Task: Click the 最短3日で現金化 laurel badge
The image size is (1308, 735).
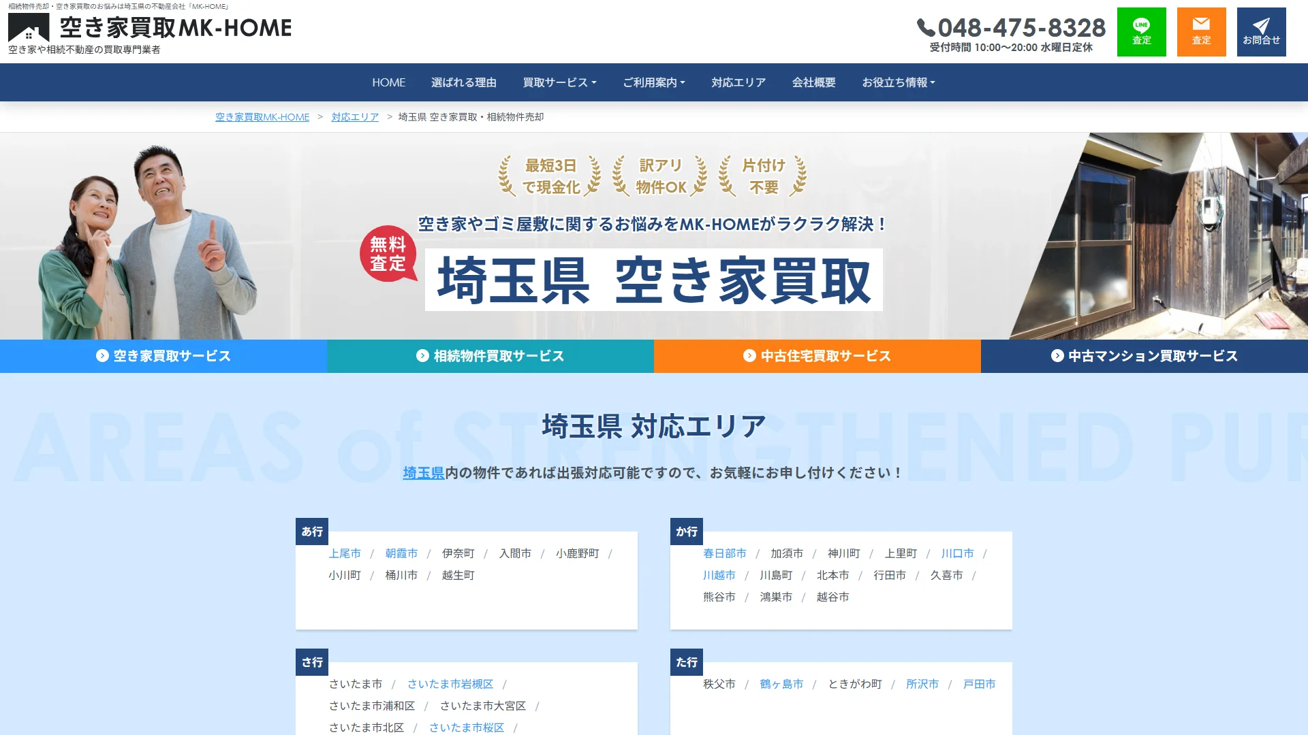Action: point(550,176)
